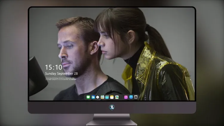The image size is (224, 126).
Task: Open the teal clapperboard video app
Action: [107, 97]
